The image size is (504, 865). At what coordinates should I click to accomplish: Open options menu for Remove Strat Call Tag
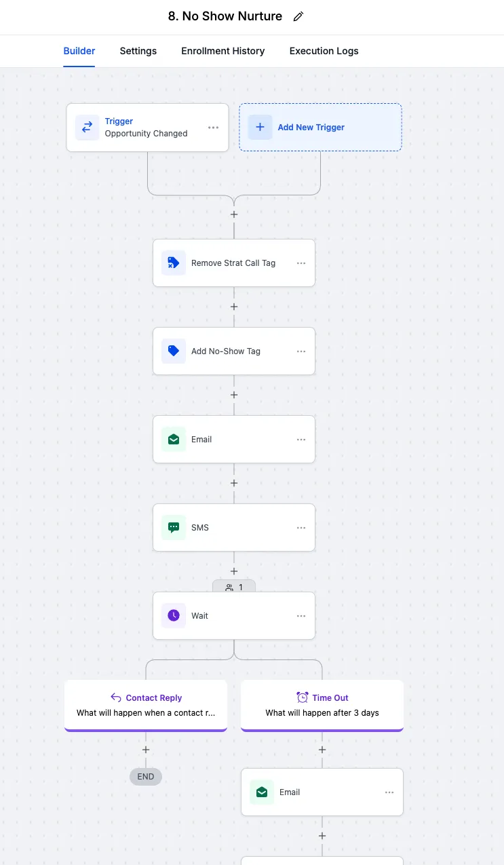301,263
